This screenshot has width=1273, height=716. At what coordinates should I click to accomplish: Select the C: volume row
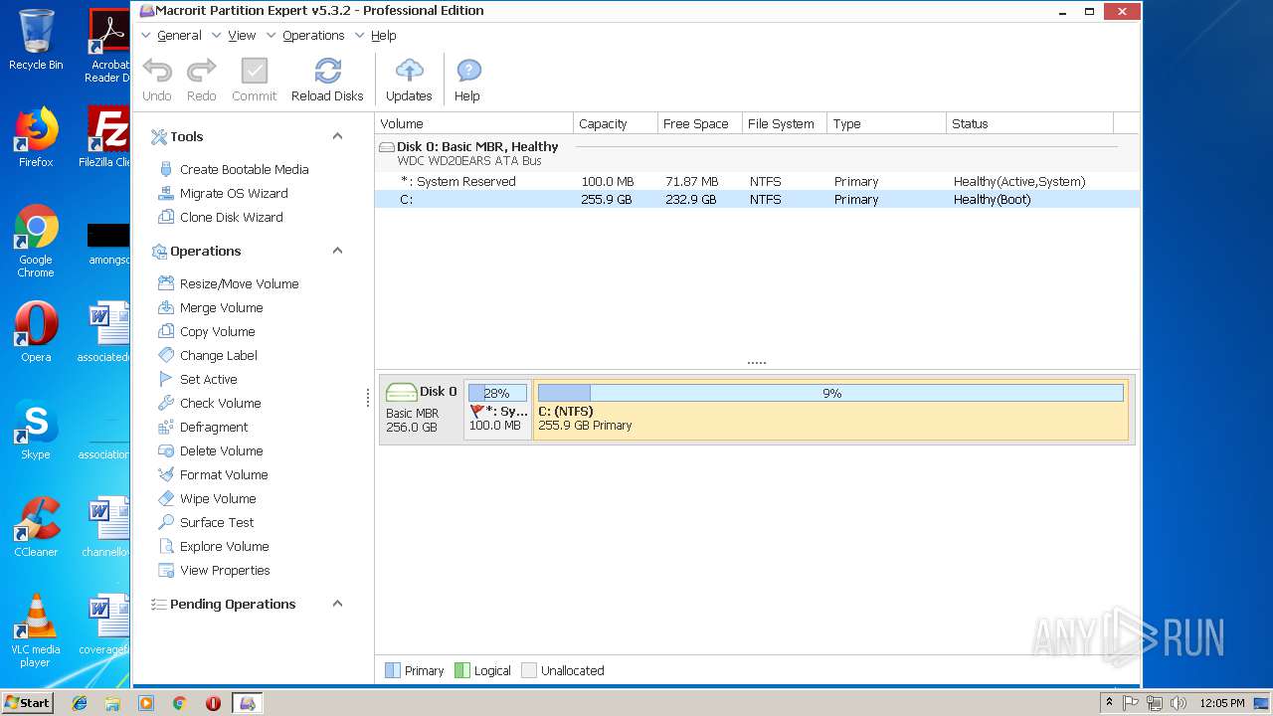[757, 199]
